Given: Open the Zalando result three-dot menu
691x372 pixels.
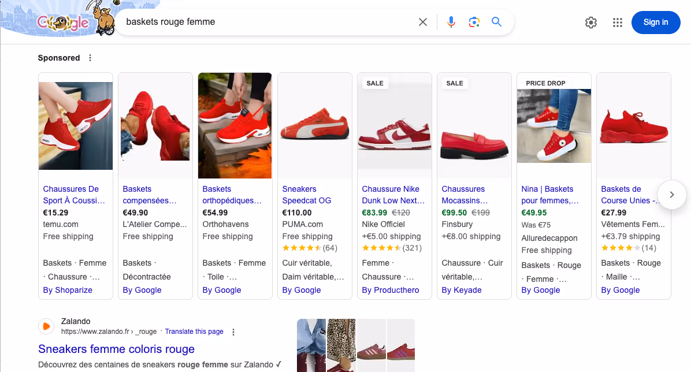Looking at the screenshot, I should (233, 332).
